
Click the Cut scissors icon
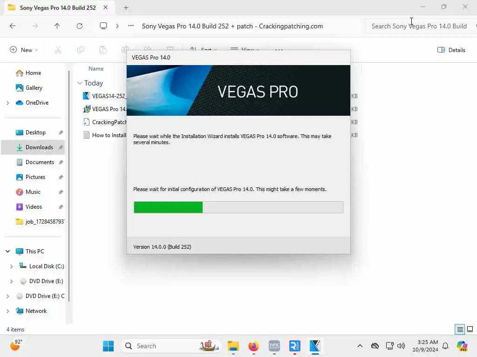pos(58,50)
